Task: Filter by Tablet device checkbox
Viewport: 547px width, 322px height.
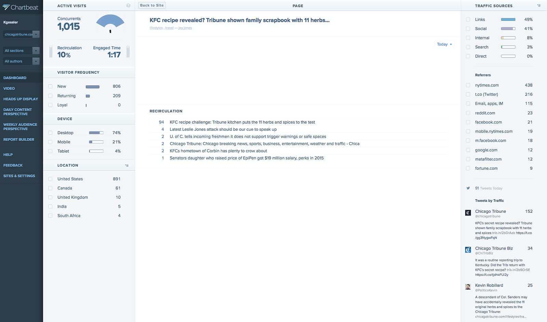Action: (x=50, y=151)
